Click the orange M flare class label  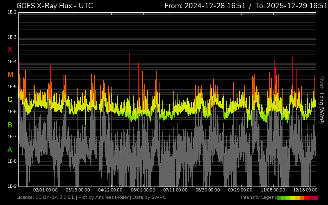point(10,75)
